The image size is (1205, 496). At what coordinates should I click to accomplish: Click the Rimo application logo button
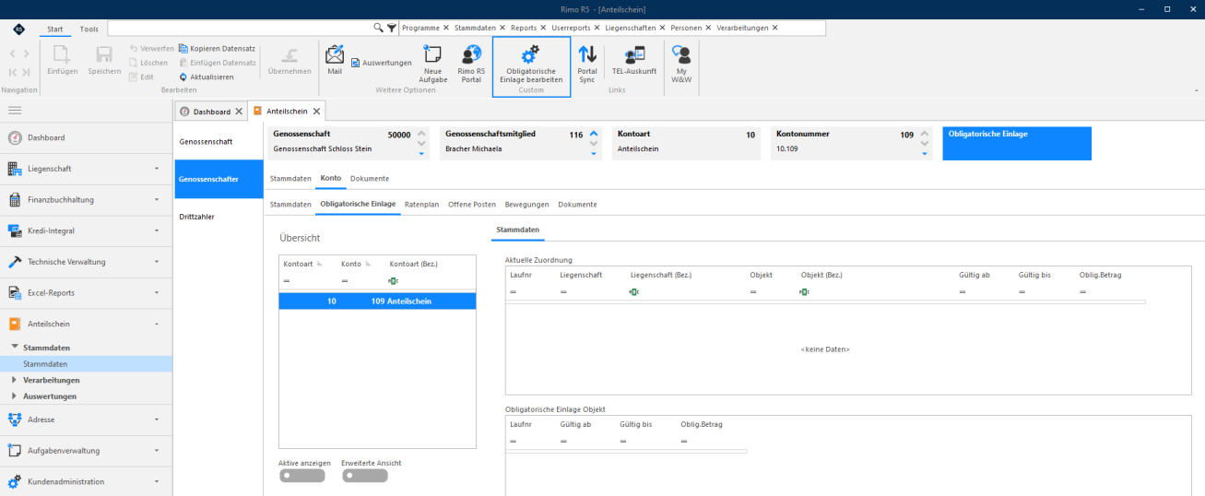point(20,29)
